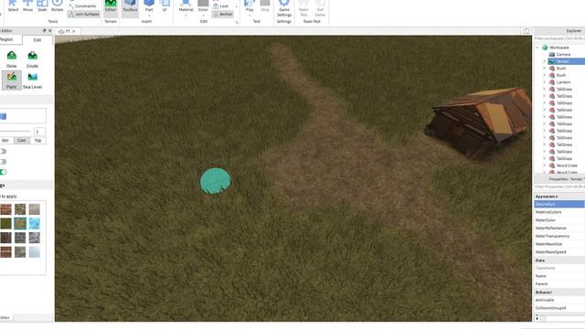The width and height of the screenshot is (585, 329).
Task: Select the MaterialColors property row
Action: (559, 212)
